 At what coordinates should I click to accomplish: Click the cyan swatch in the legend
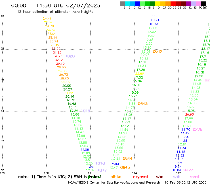coord(127,3)
